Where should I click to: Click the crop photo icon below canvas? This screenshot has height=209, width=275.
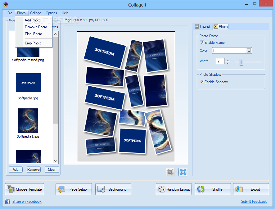[170, 172]
